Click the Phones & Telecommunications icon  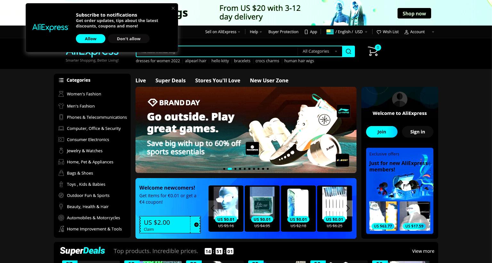(61, 117)
